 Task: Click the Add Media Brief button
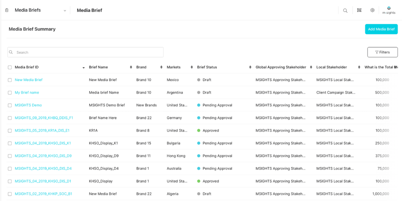(381, 29)
